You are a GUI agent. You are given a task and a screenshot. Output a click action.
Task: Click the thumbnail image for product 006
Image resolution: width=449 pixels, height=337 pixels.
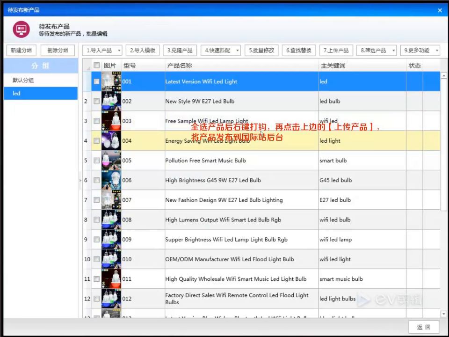(111, 180)
